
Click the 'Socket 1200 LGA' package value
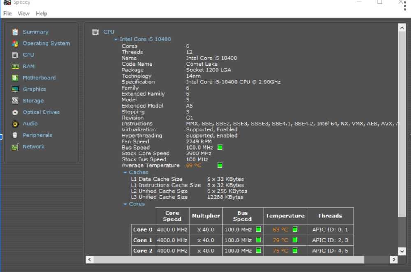[208, 70]
